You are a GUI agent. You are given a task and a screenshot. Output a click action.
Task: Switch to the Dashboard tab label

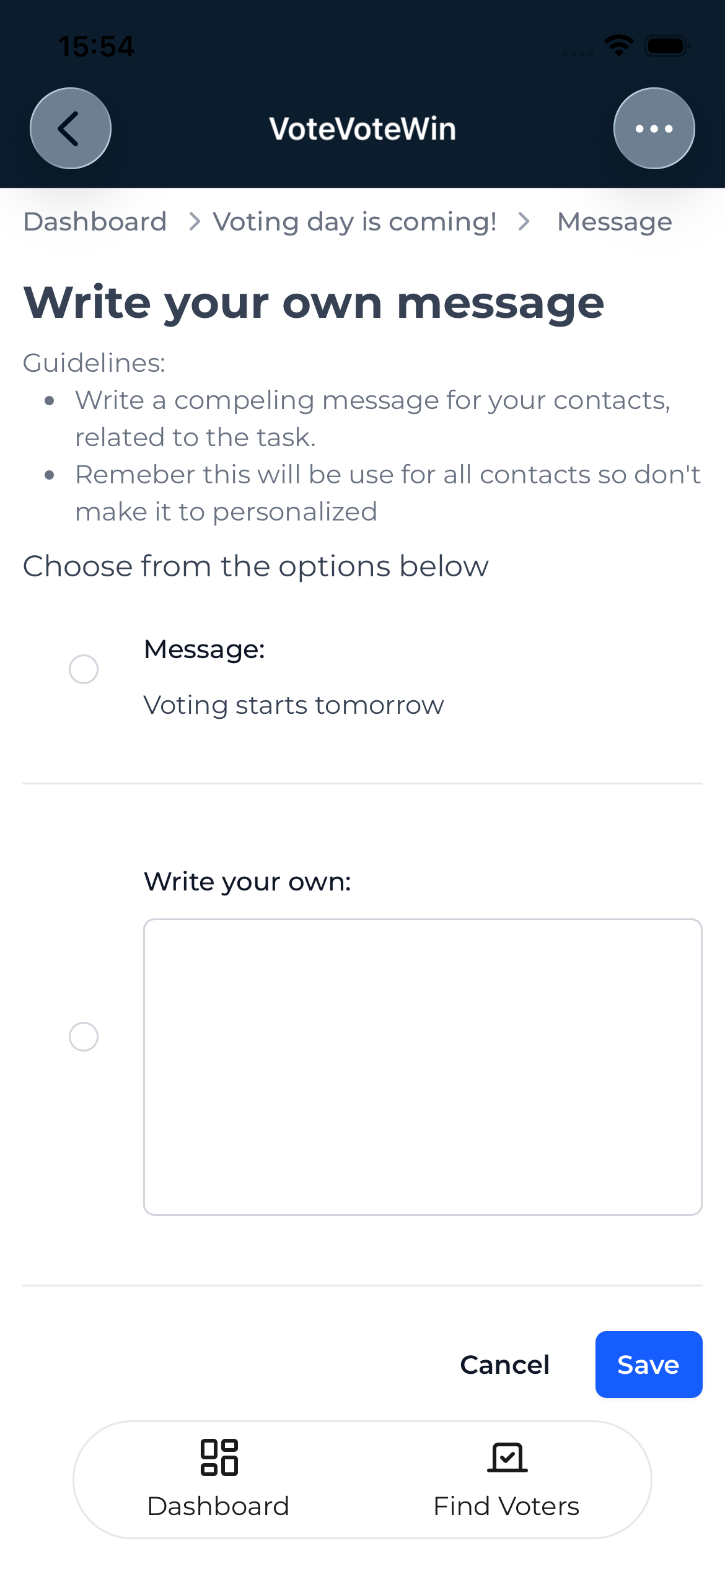click(218, 1506)
